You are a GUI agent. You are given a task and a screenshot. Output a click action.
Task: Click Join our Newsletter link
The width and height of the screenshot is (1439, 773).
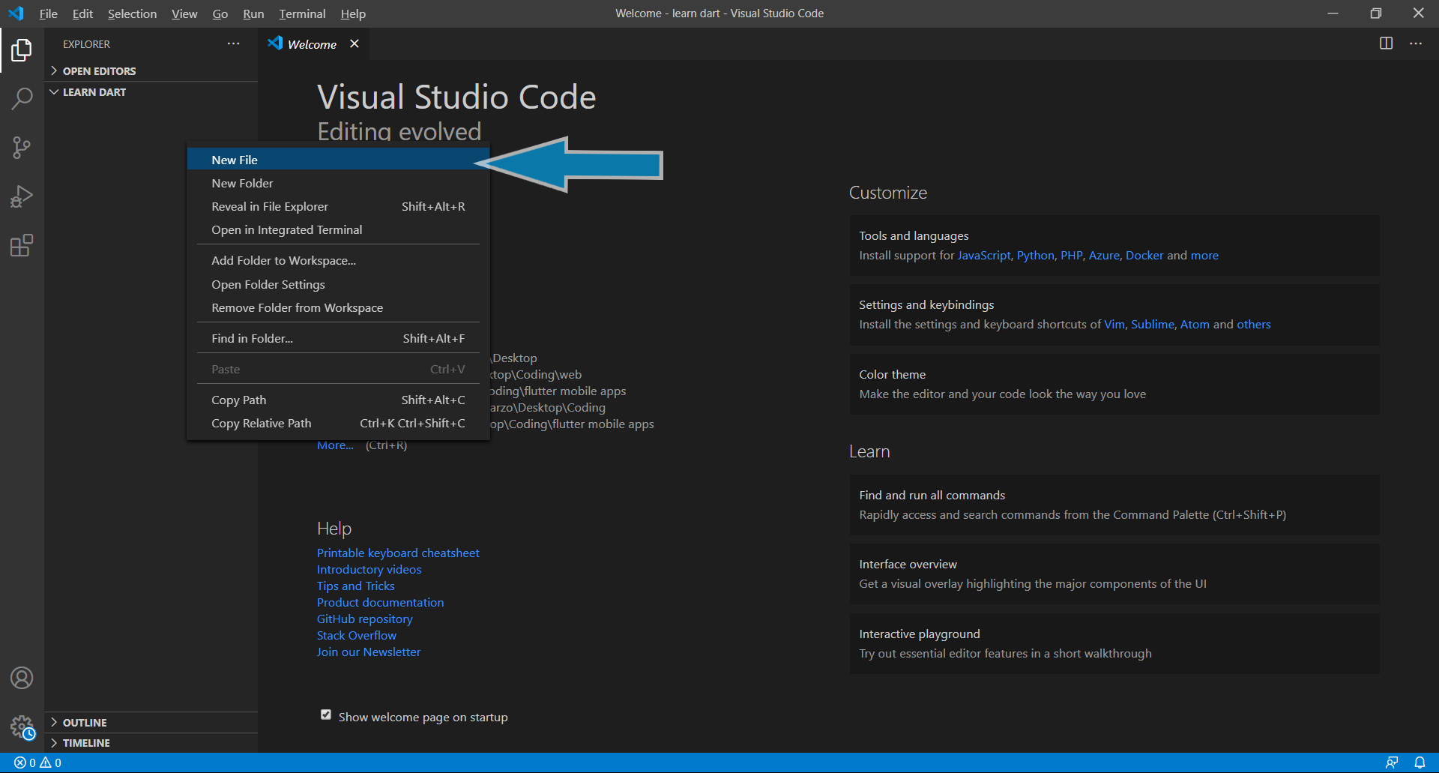[368, 652]
